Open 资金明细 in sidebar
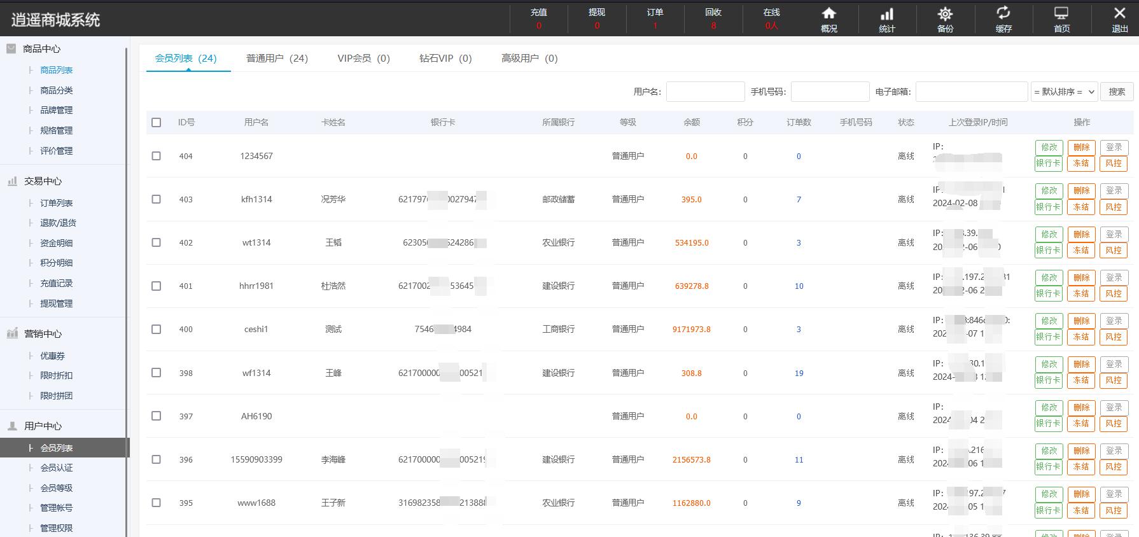1139x537 pixels. (57, 243)
